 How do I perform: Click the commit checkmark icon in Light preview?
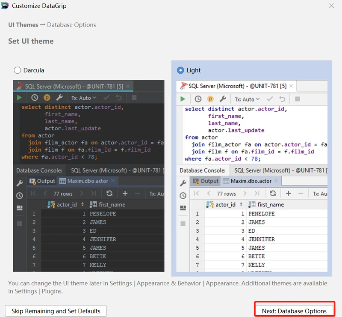click(270, 99)
